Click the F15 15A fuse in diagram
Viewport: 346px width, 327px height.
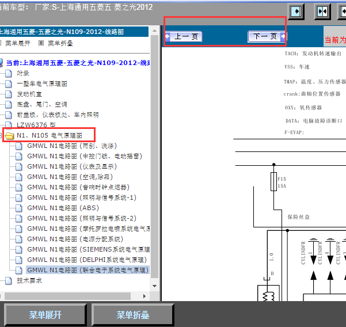click(274, 182)
